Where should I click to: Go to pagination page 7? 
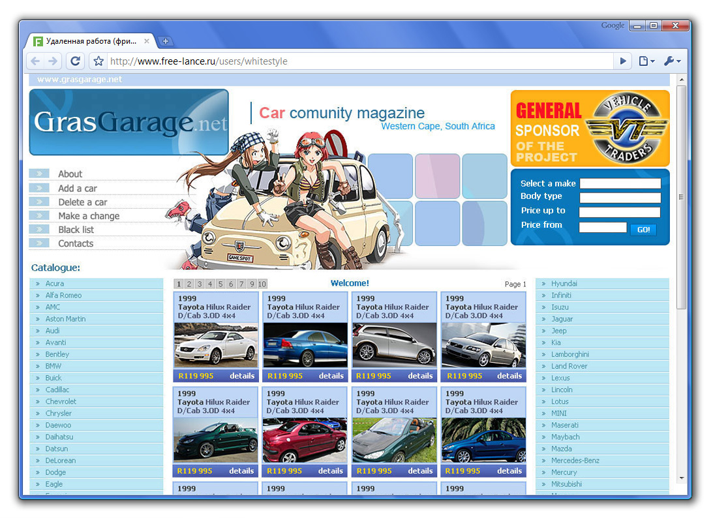[x=241, y=284]
